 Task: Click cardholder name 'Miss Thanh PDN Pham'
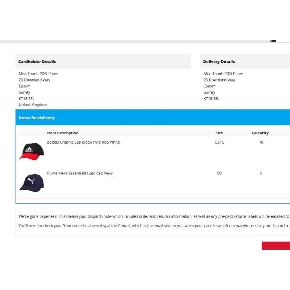[x=38, y=74]
